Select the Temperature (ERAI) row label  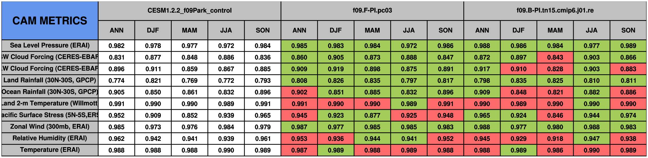click(x=50, y=150)
